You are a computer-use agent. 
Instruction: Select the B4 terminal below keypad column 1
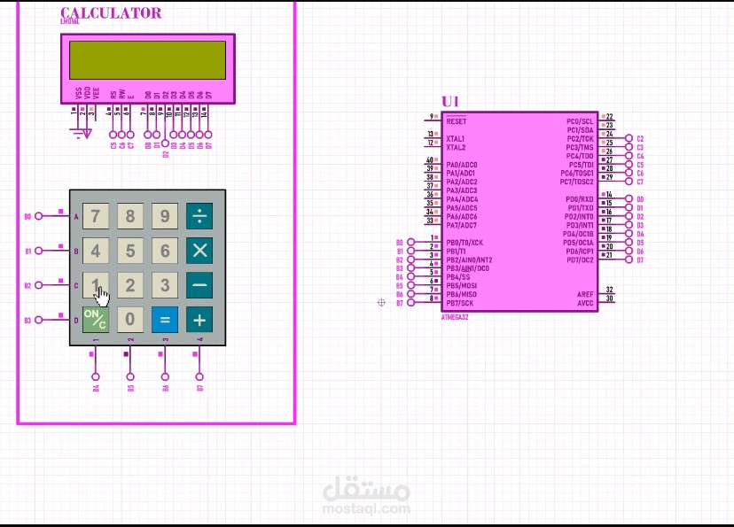pos(96,377)
